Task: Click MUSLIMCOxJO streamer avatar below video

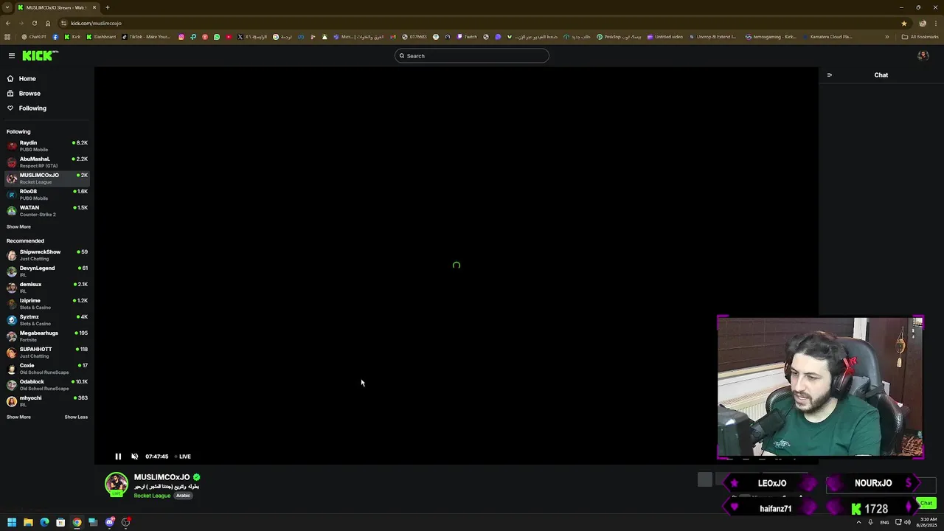Action: 116,485
